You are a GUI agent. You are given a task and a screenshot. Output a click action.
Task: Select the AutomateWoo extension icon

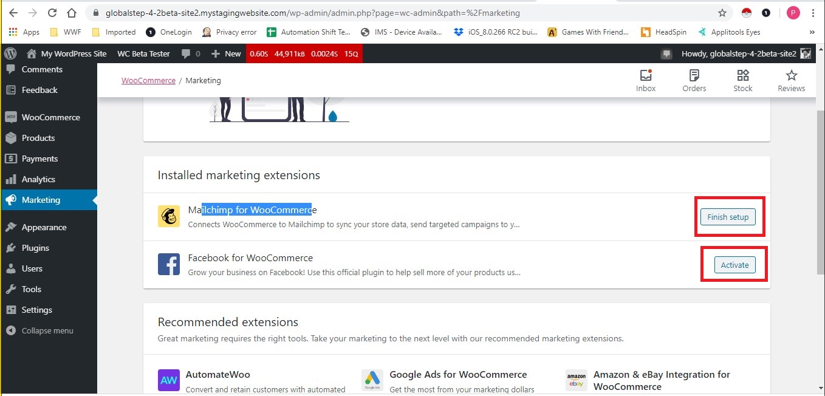[168, 380]
